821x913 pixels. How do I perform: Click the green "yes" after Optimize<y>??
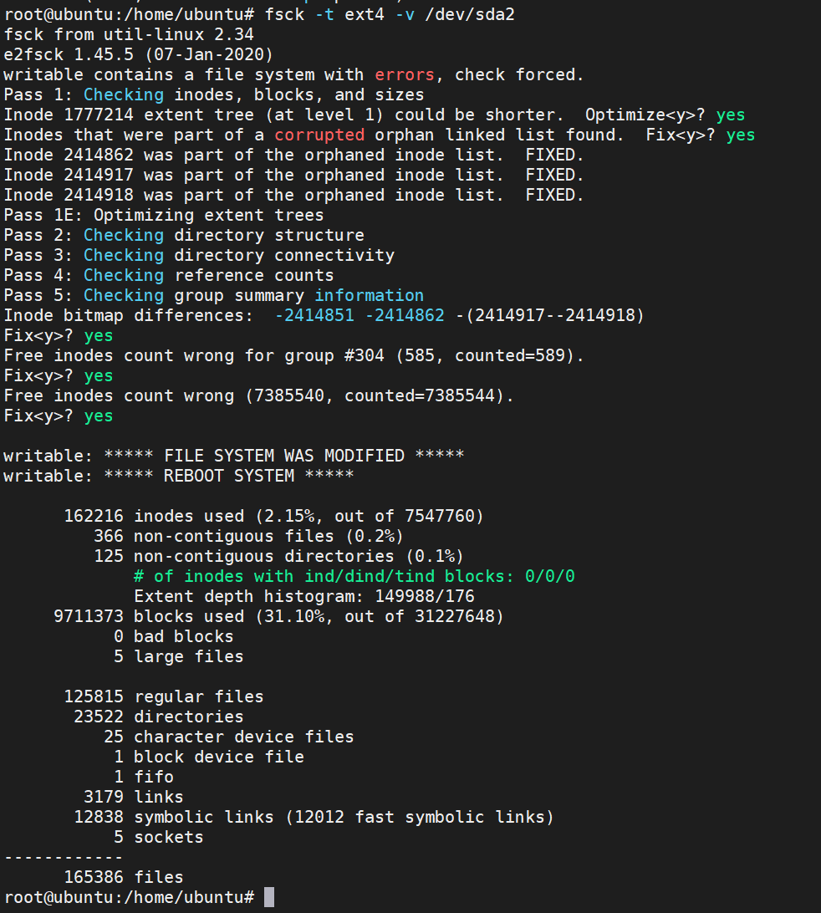pyautogui.click(x=731, y=115)
